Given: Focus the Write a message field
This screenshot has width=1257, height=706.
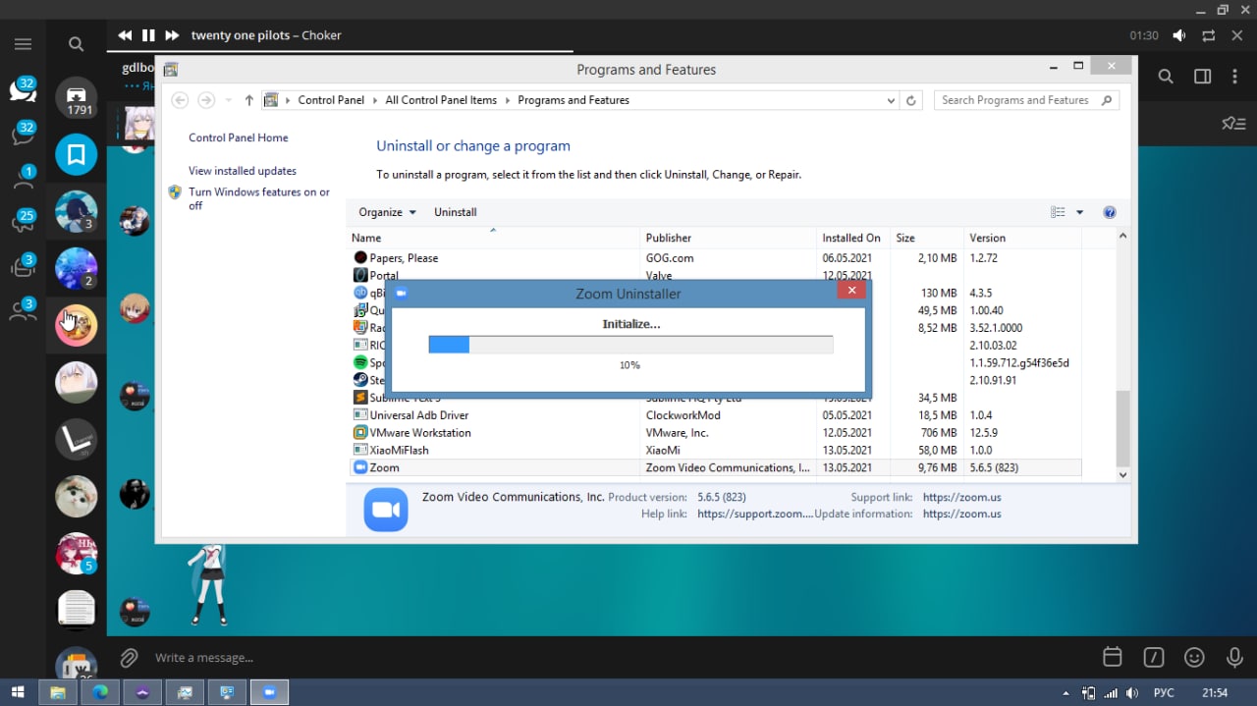Looking at the screenshot, I should click(619, 657).
